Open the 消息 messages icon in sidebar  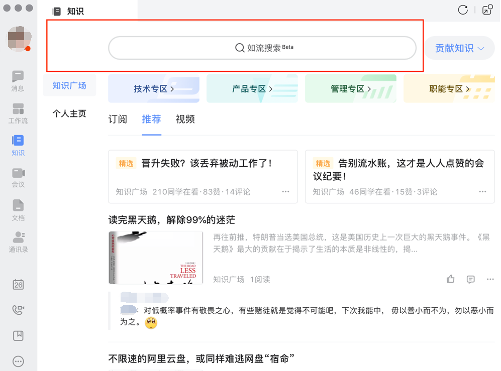tap(18, 81)
